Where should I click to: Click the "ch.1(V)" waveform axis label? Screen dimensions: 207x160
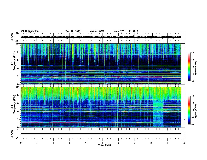pyautogui.click(x=12, y=37)
